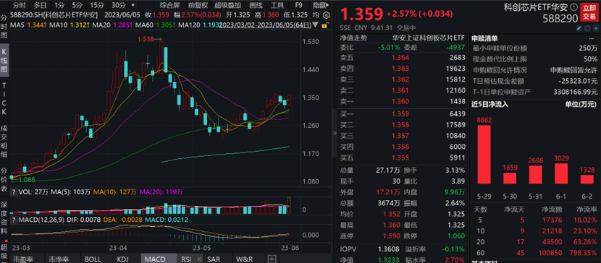The image size is (601, 263).
Task: Click the 5-29 net inflow bar
Action: click(x=484, y=155)
